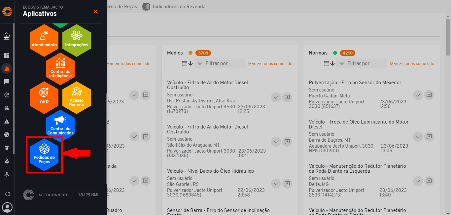Open Central de Inteligência app
Image resolution: width=451 pixels, height=215 pixels.
coord(60,69)
